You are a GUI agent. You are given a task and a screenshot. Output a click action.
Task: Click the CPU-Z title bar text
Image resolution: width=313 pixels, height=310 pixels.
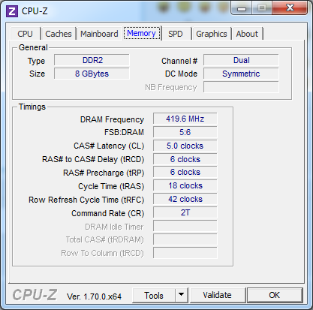[35, 11]
